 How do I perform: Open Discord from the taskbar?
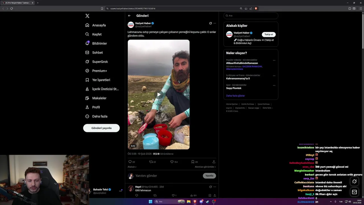pos(201,202)
